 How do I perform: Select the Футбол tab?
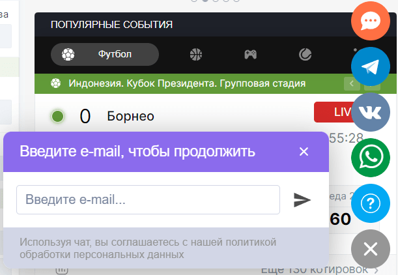click(105, 54)
